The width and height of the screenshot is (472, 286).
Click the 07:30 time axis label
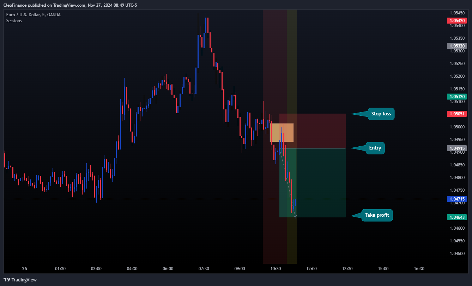204,269
